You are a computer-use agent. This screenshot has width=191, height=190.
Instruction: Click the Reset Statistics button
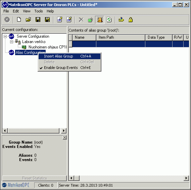pyautogui.click(x=35, y=178)
